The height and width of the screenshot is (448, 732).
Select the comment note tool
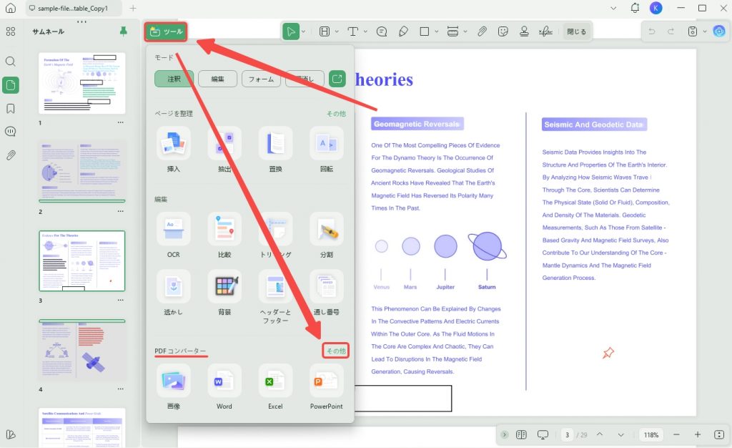[x=382, y=31]
